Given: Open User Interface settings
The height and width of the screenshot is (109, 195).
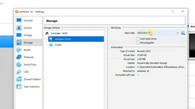Looking at the screenshot, I should coord(29,87).
